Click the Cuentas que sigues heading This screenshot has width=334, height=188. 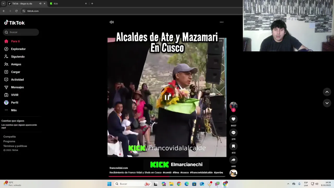13,121
